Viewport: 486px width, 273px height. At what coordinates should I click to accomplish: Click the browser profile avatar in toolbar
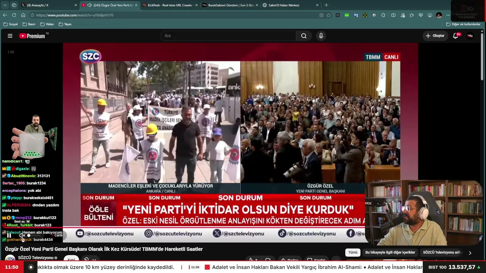[x=439, y=15]
